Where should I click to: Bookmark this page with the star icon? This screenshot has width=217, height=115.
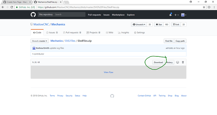tap(204, 7)
